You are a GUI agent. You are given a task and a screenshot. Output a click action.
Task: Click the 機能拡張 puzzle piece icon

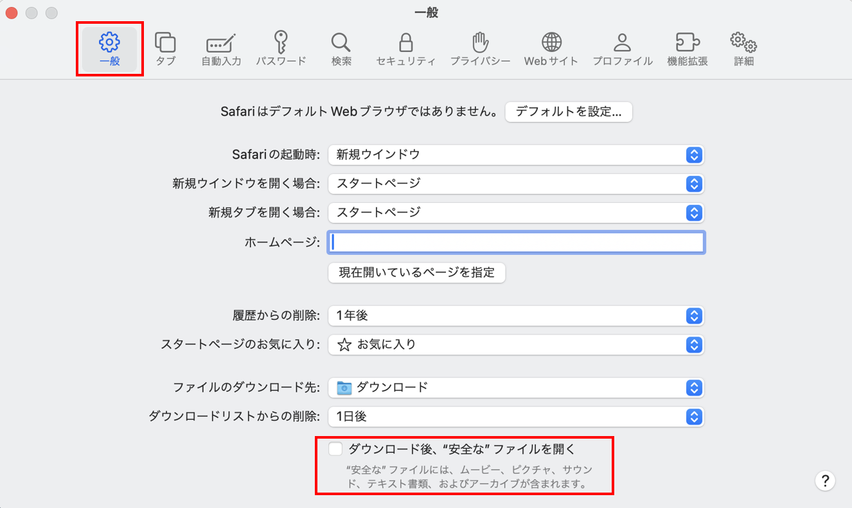(687, 48)
